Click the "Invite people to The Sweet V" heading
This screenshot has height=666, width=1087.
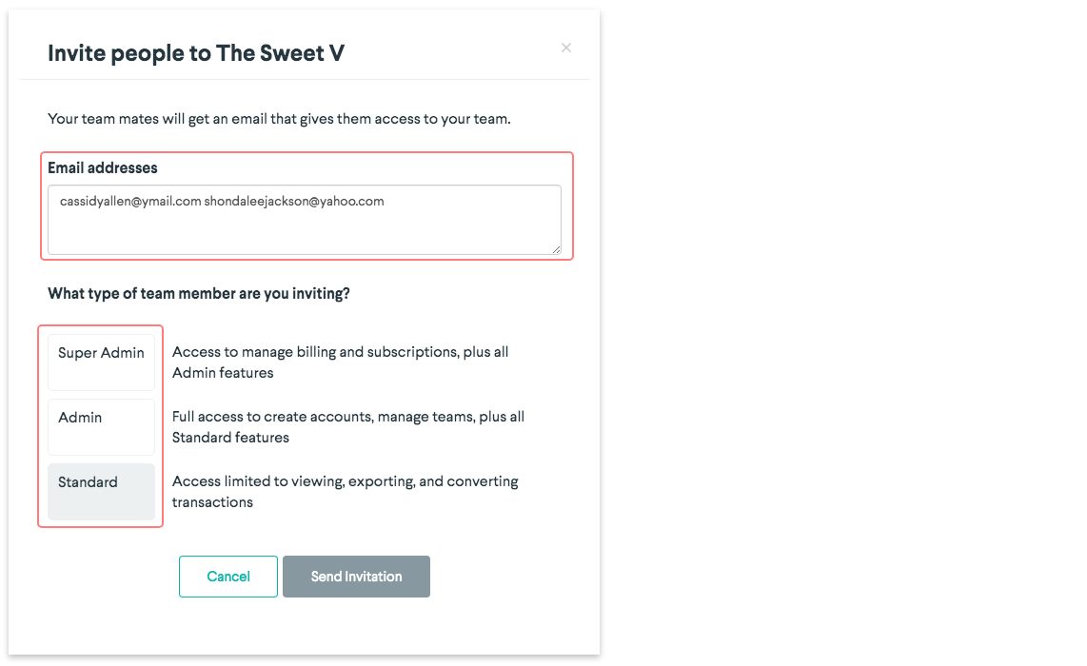[x=196, y=53]
